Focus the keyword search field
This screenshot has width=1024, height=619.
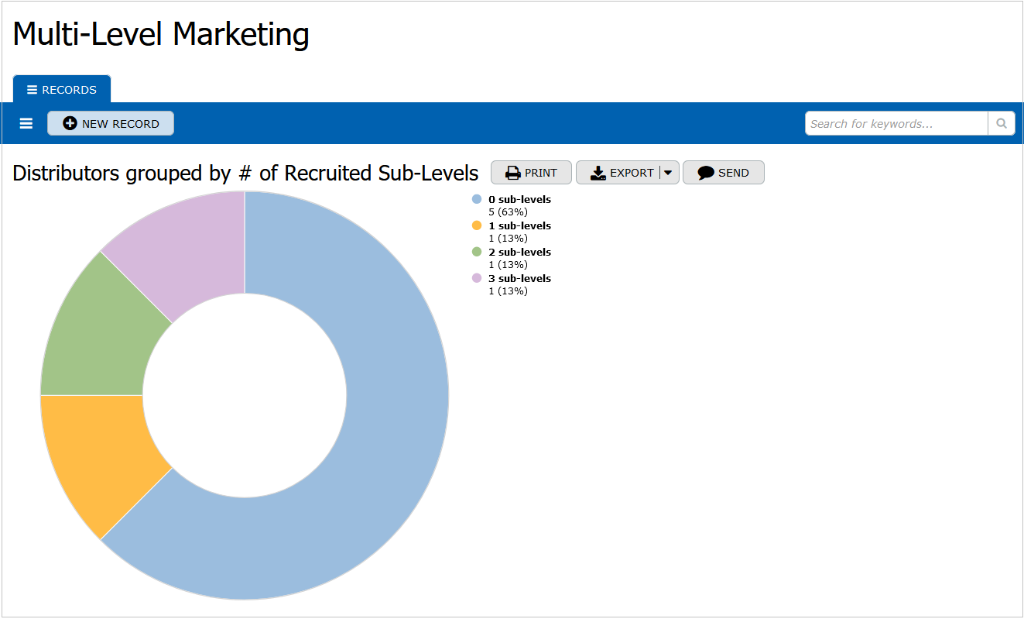point(896,123)
